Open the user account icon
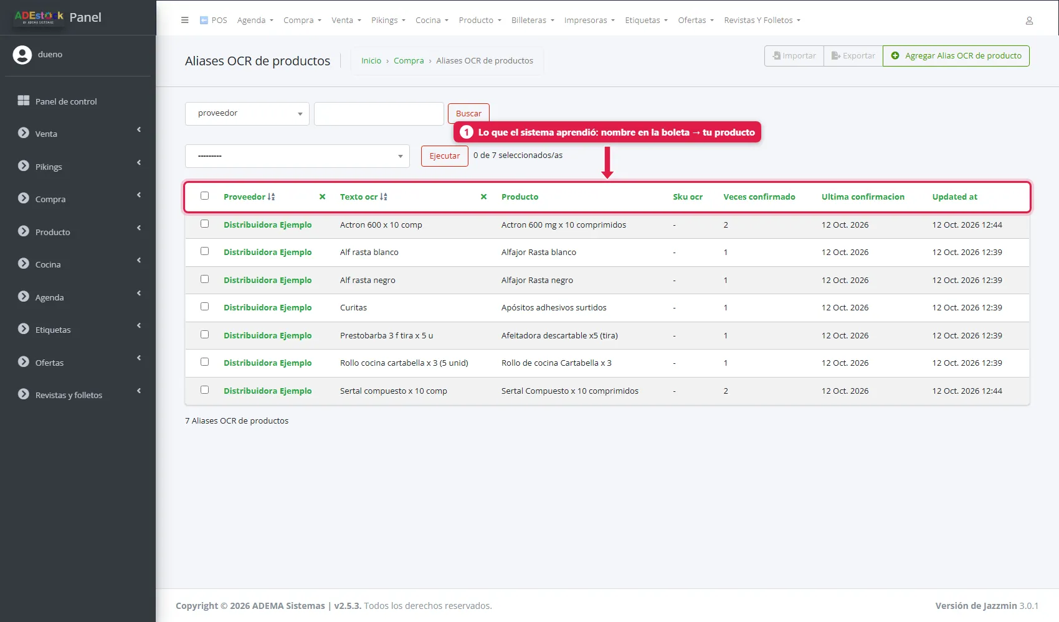Screen dimensions: 1059x622 [x=1029, y=21]
